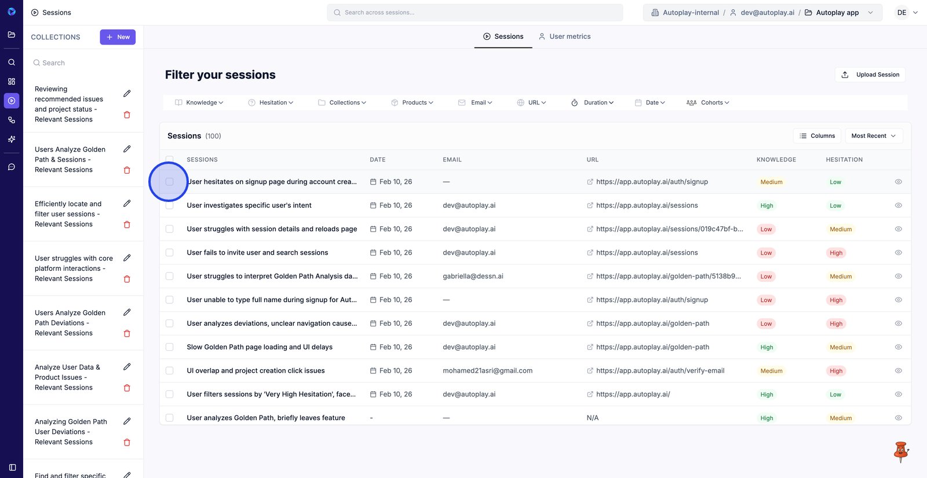The width and height of the screenshot is (927, 478).
Task: Check the 'User investigates specific user's intent' checkbox
Action: click(170, 205)
